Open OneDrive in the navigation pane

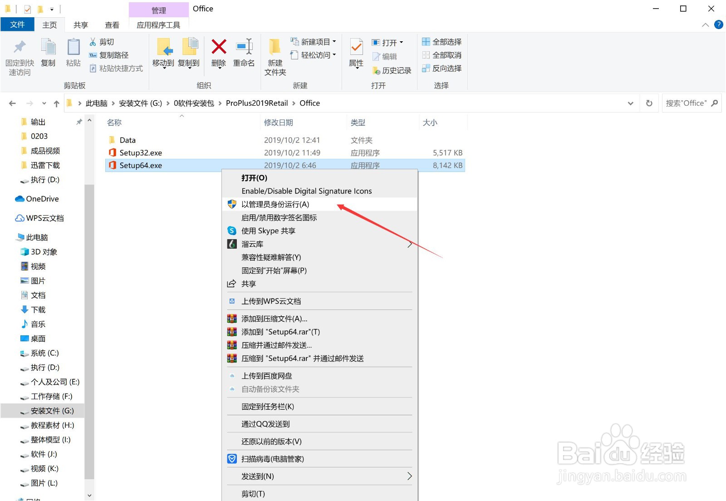tap(37, 199)
